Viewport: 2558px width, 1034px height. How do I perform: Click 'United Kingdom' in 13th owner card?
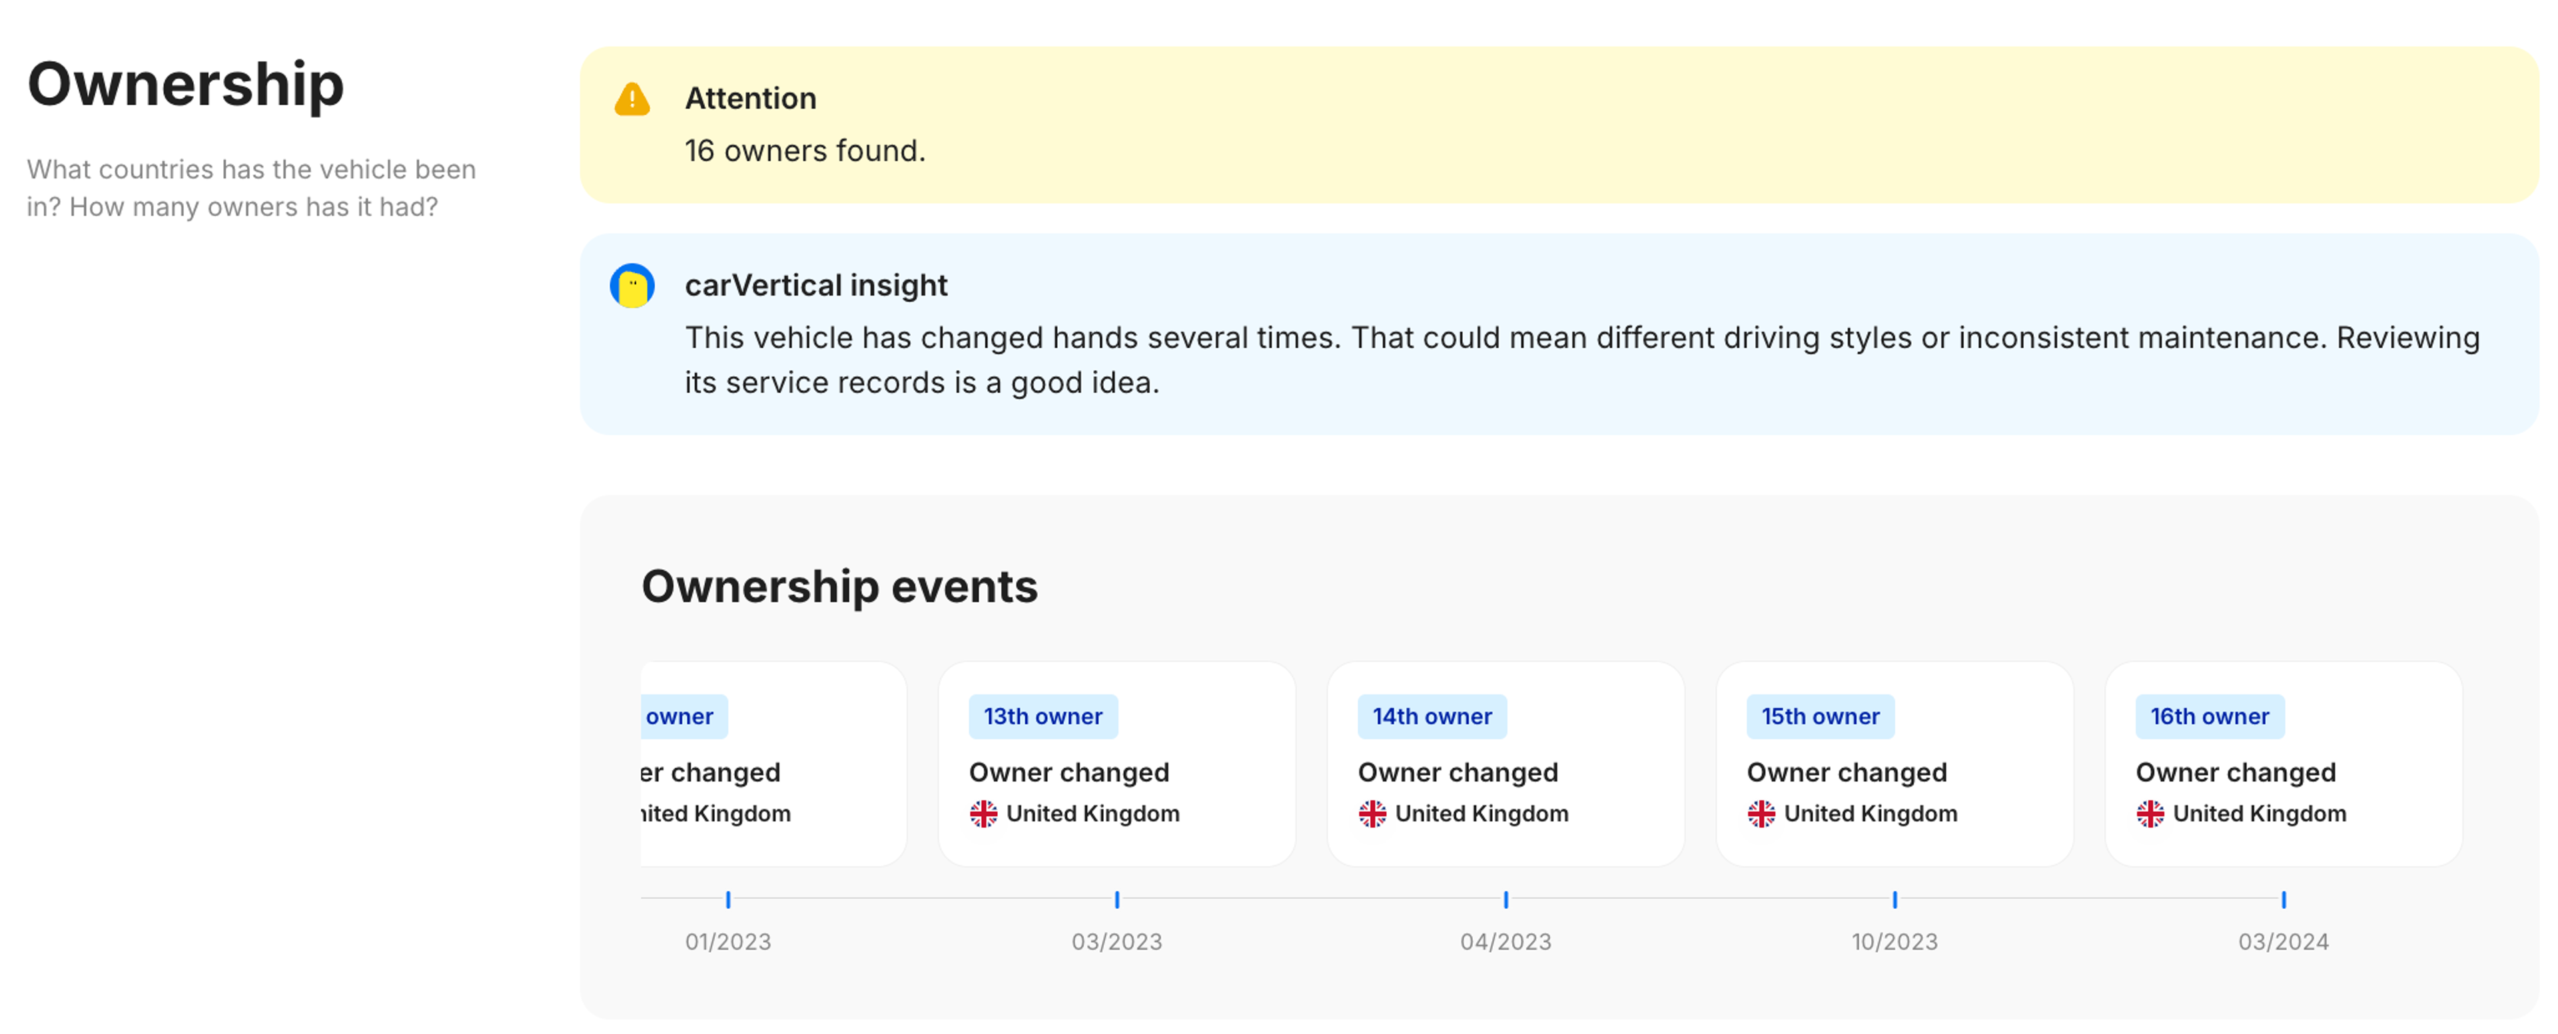coord(1092,814)
